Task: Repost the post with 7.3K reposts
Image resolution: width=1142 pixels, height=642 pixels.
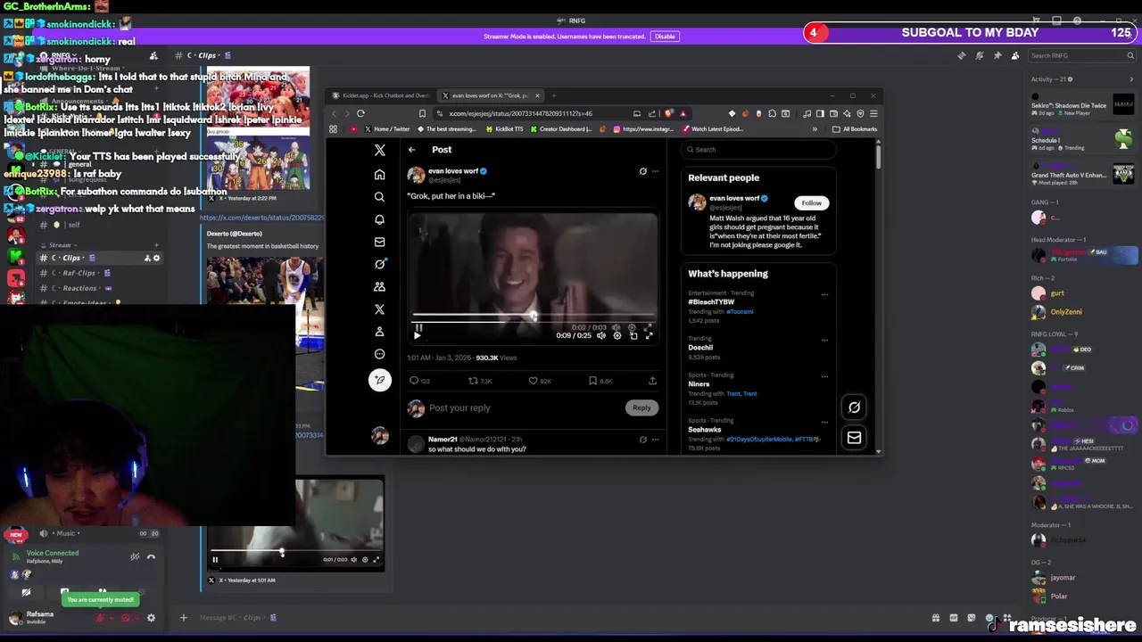Action: coord(480,381)
